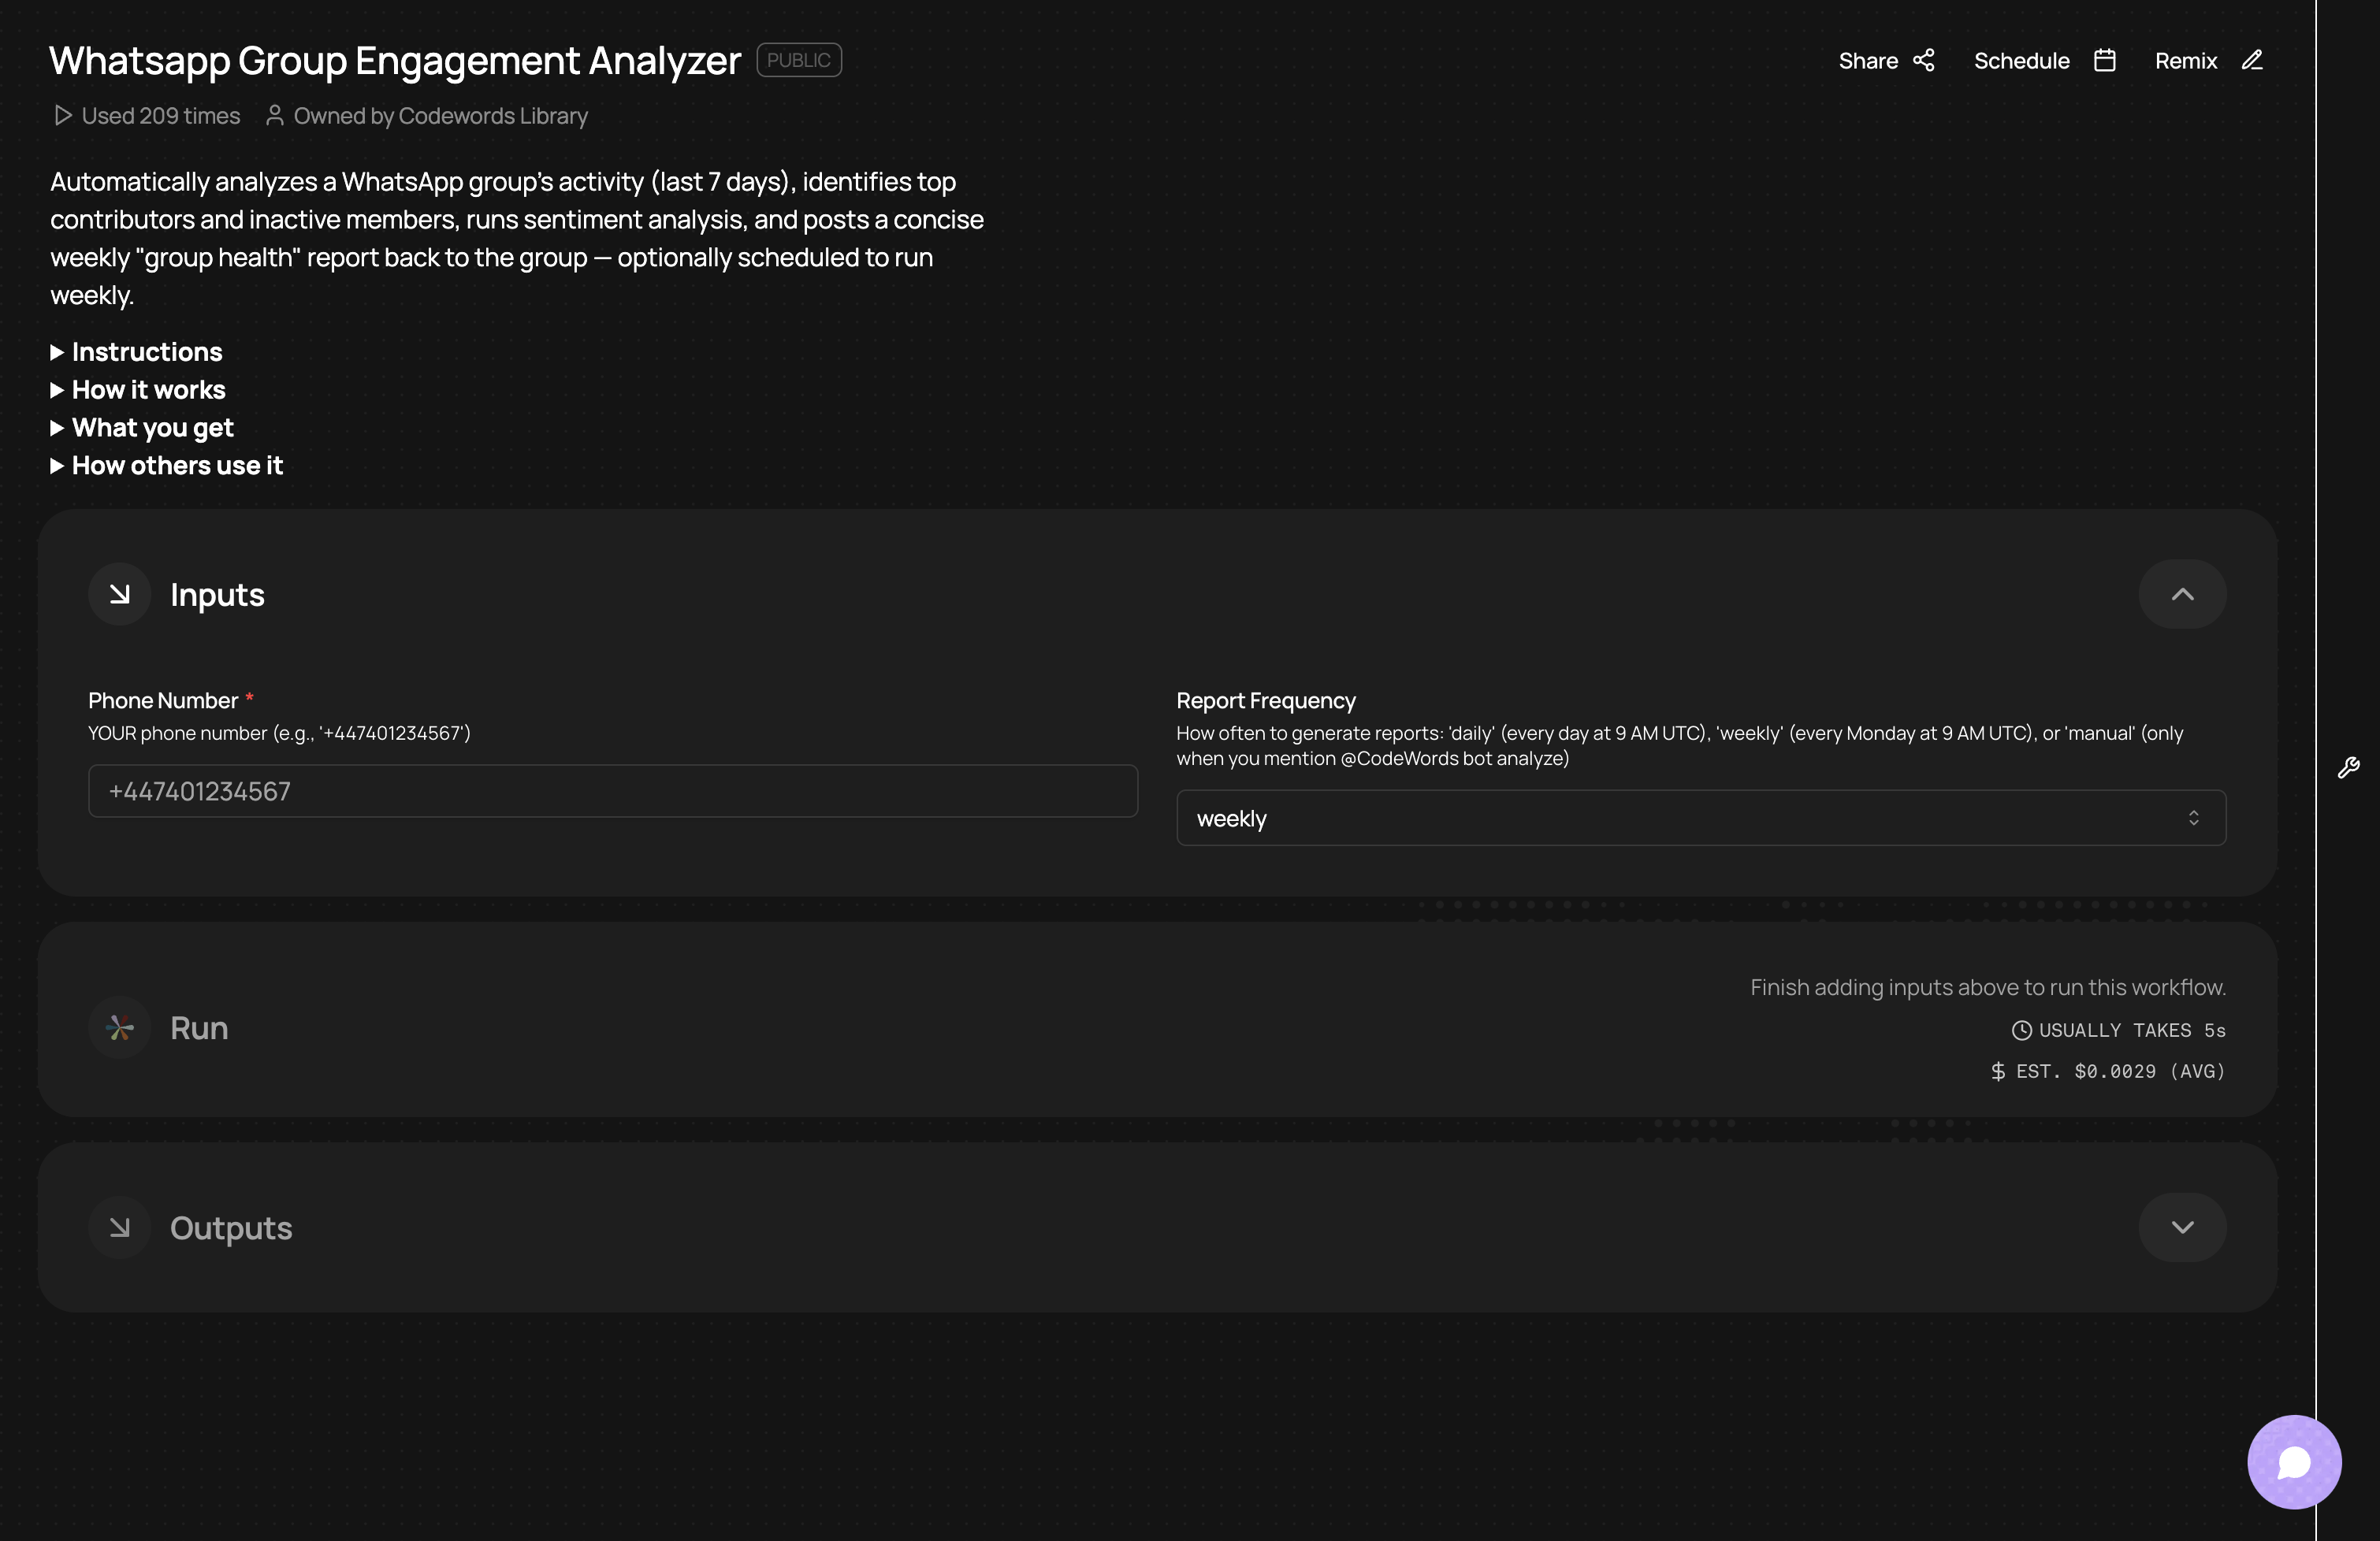Click the Outputs arrow icon
Viewport: 2380px width, 1541px height.
click(x=120, y=1227)
